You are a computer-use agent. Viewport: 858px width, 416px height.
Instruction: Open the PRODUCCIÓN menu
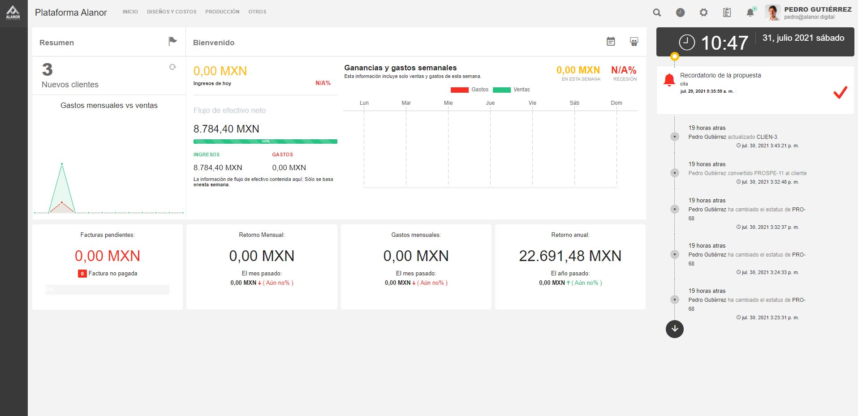222,12
